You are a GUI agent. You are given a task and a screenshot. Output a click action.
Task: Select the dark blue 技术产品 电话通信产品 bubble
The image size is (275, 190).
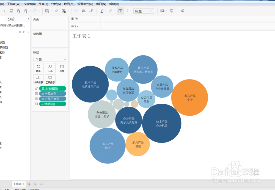pos(90,84)
